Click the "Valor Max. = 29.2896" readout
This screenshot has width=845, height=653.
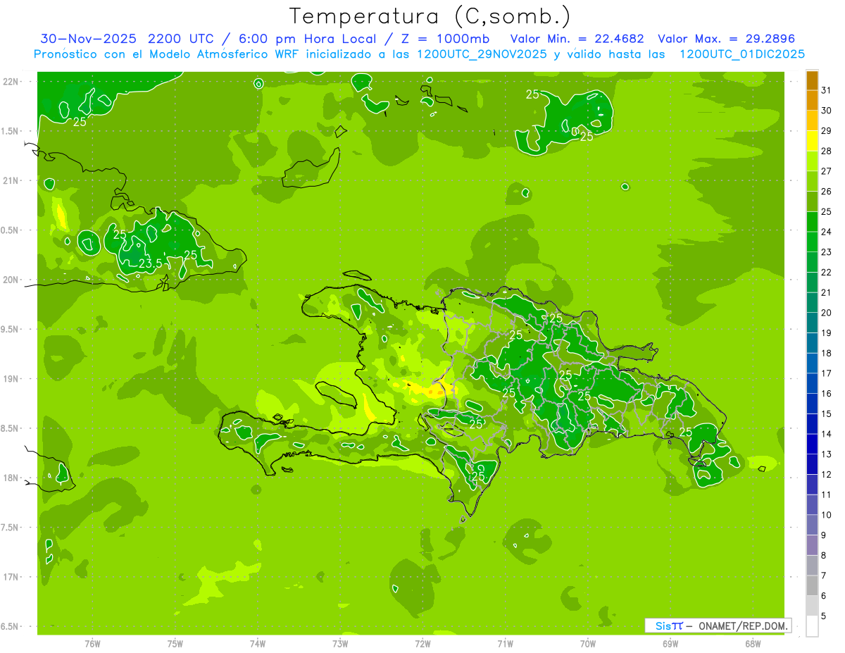(726, 39)
